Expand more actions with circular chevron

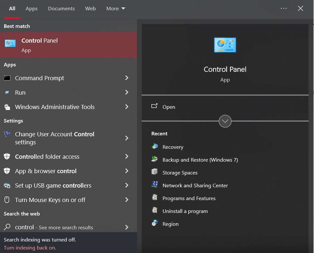coord(225,121)
